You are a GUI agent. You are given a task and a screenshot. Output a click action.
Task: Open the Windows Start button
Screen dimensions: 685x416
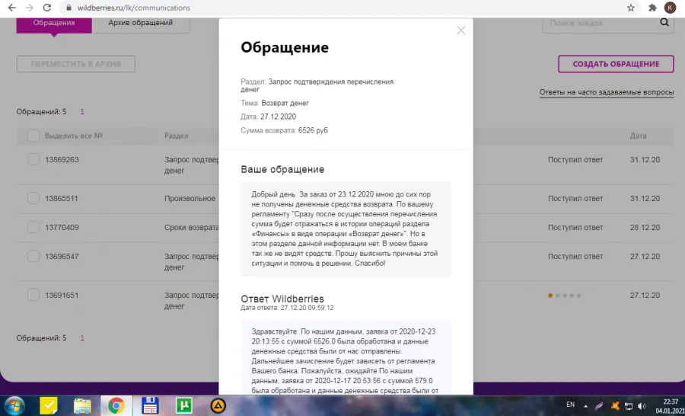coord(13,405)
